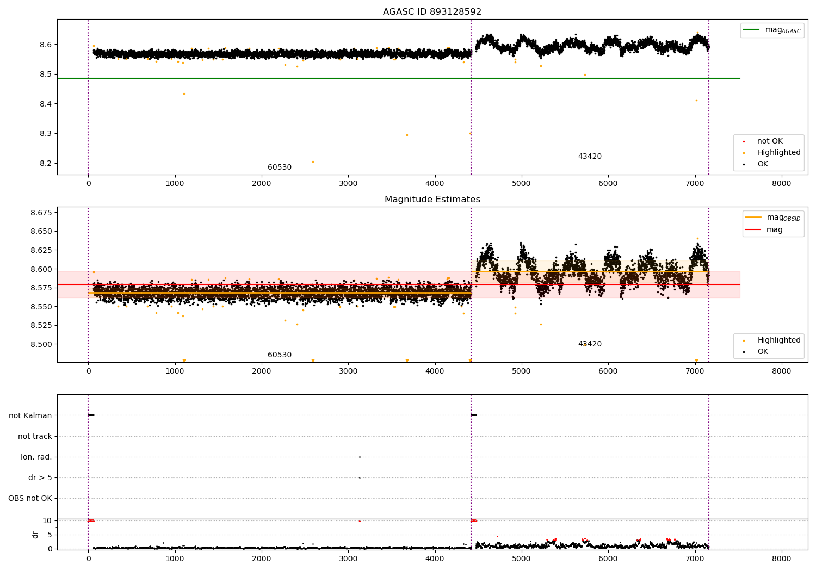Click the 60530 label in Magnitude Estimates plot
Image resolution: width=816 pixels, height=571 pixels.
tap(280, 355)
